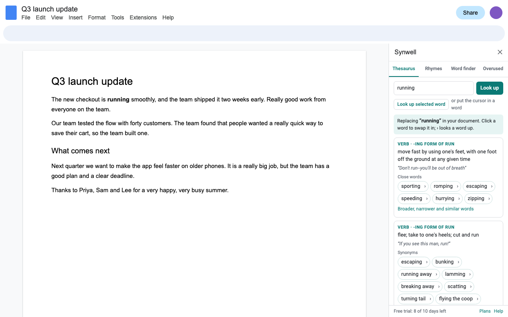Click the chevron beside 'romping'
Viewport: 508px width, 317px height.
coord(457,186)
